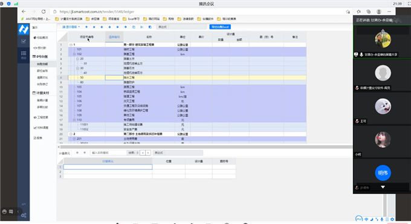Click the left arrow (outdent) icon in the toolbar
The image size is (411, 224).
102,27
